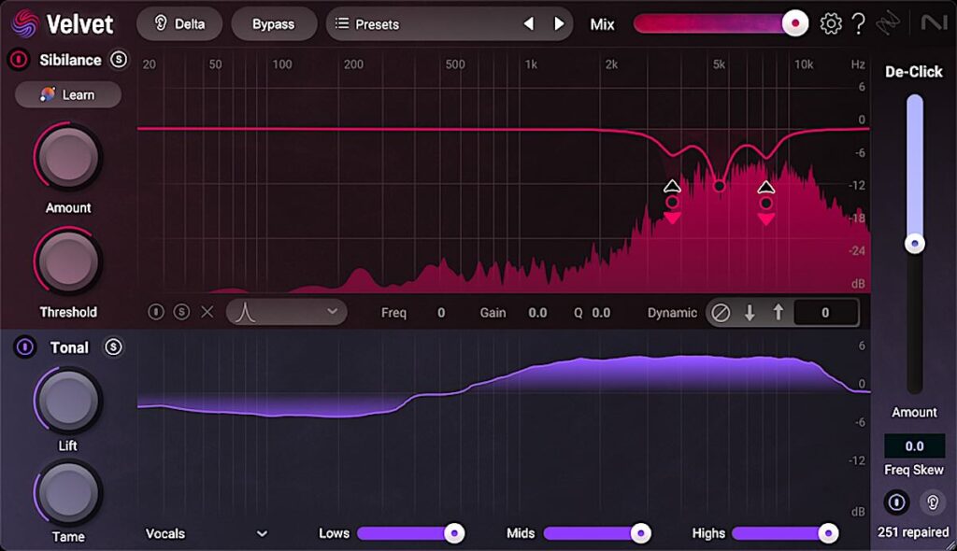Select next preset with right arrow
This screenshot has height=551, width=957.
(559, 24)
